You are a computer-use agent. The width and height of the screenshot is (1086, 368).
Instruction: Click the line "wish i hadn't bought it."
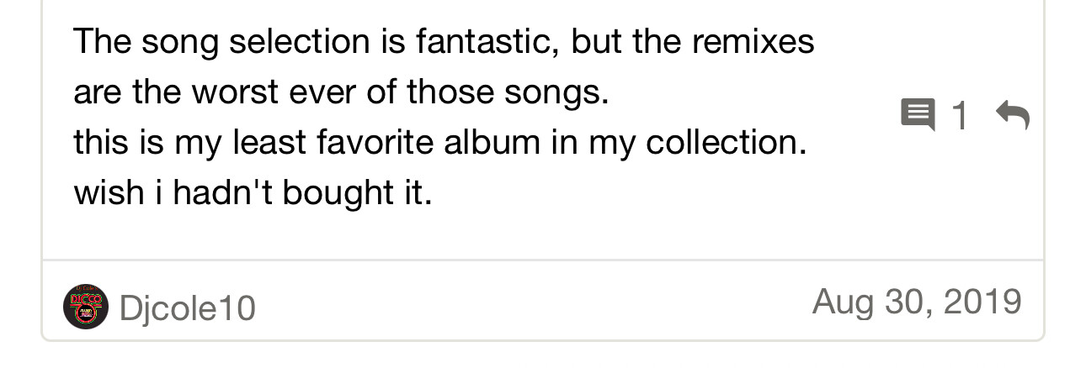click(253, 192)
